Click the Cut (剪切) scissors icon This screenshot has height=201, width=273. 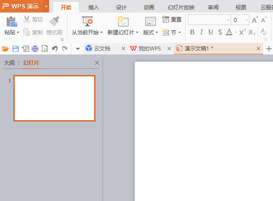27,19
